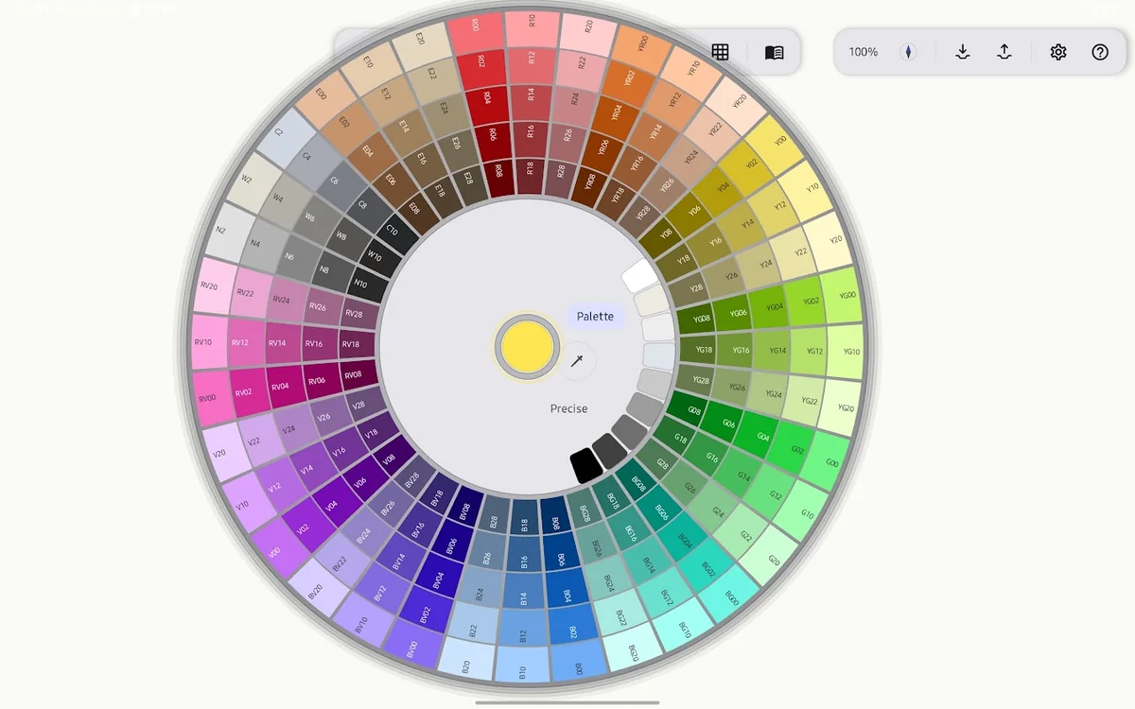Click the current yellow color circle
Screen dimensions: 1135x709
point(527,346)
